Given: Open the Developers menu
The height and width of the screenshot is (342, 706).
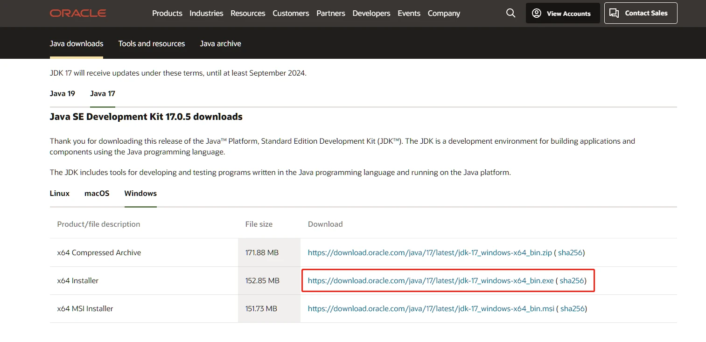Looking at the screenshot, I should click(371, 13).
